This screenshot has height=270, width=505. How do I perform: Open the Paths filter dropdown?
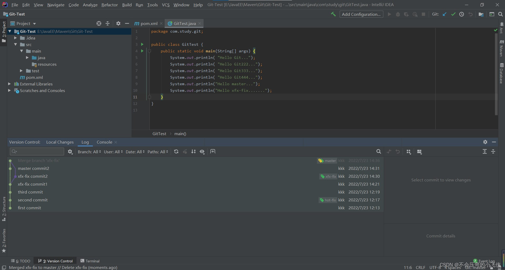[x=158, y=152]
